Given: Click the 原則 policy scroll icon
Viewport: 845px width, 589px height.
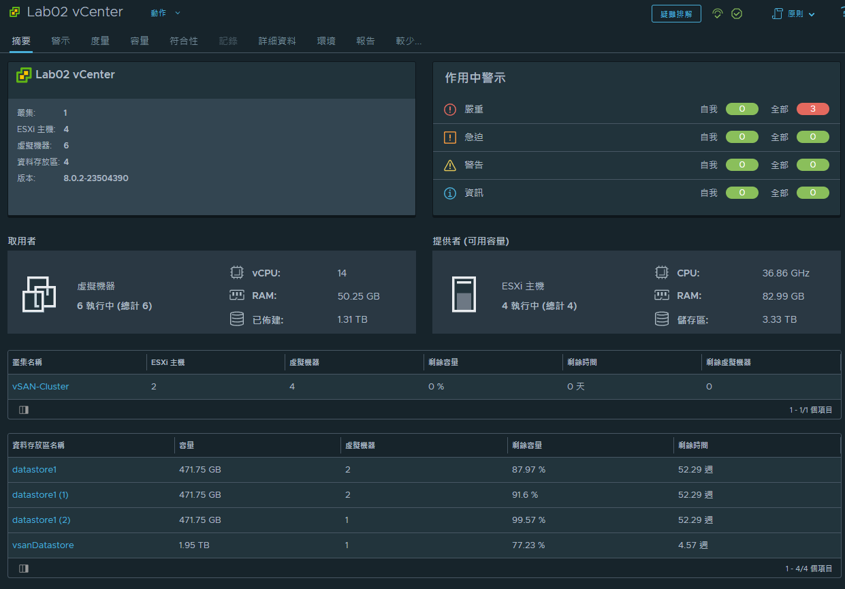Looking at the screenshot, I should (778, 14).
